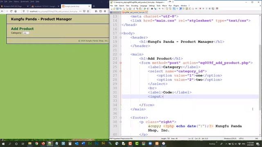The width and height of the screenshot is (262, 147).
Task: Open a new Firefox tab
Action: [94, 6]
